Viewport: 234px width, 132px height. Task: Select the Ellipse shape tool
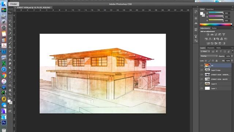10,85
